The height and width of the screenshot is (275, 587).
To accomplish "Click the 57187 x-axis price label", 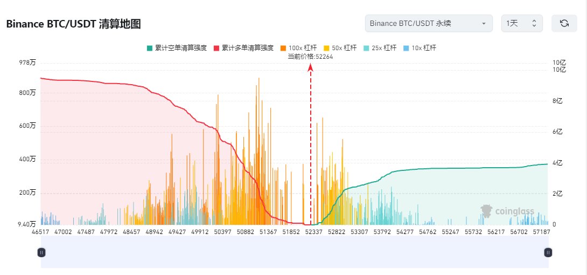I will pyautogui.click(x=541, y=232).
